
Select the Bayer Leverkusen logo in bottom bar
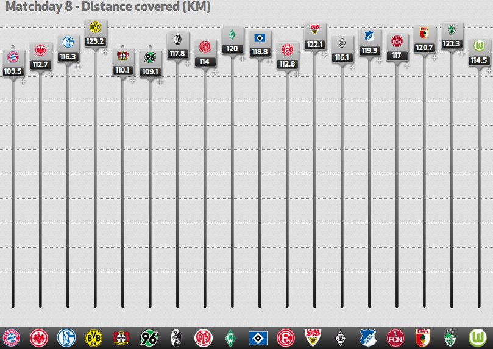[121, 337]
